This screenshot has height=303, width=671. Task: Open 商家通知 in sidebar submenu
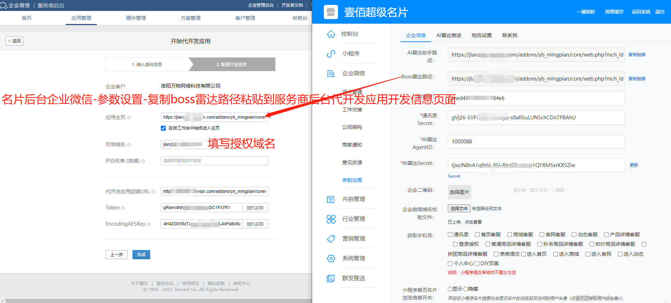point(352,145)
